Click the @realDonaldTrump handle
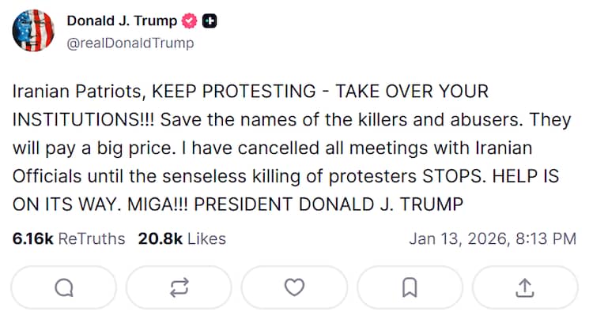This screenshot has width=593, height=319. pyautogui.click(x=130, y=43)
